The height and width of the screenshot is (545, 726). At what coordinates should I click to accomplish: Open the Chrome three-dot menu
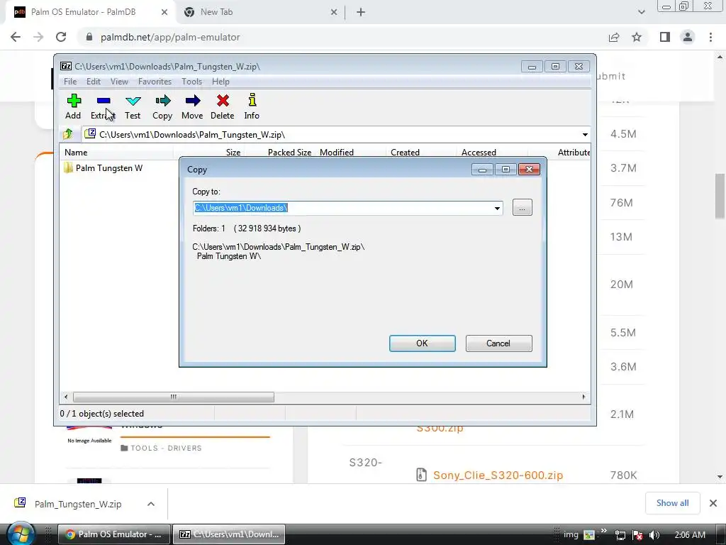click(710, 37)
